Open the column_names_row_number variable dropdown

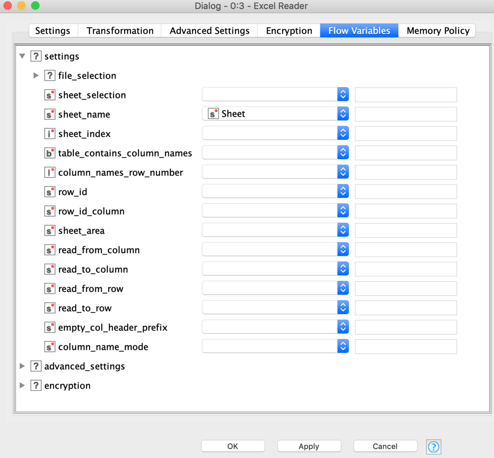click(x=275, y=171)
